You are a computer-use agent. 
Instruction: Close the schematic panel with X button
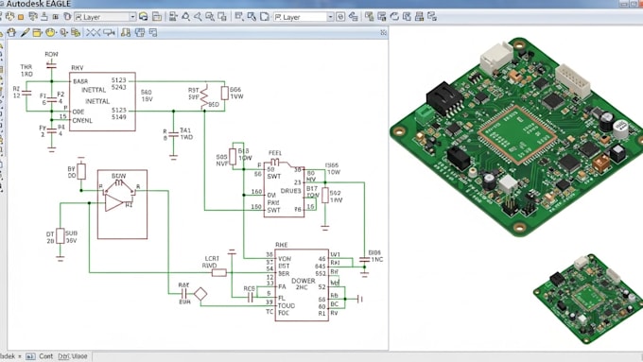(383, 32)
